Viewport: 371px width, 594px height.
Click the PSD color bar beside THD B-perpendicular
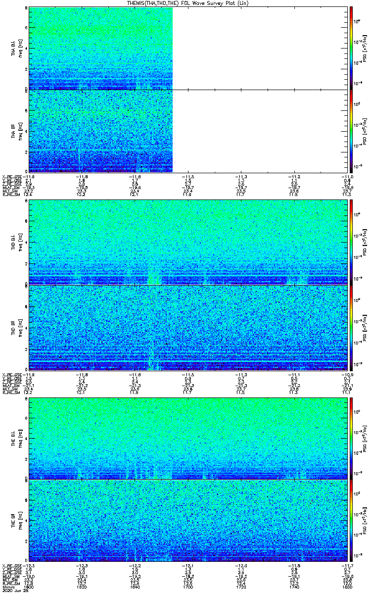tap(351, 243)
